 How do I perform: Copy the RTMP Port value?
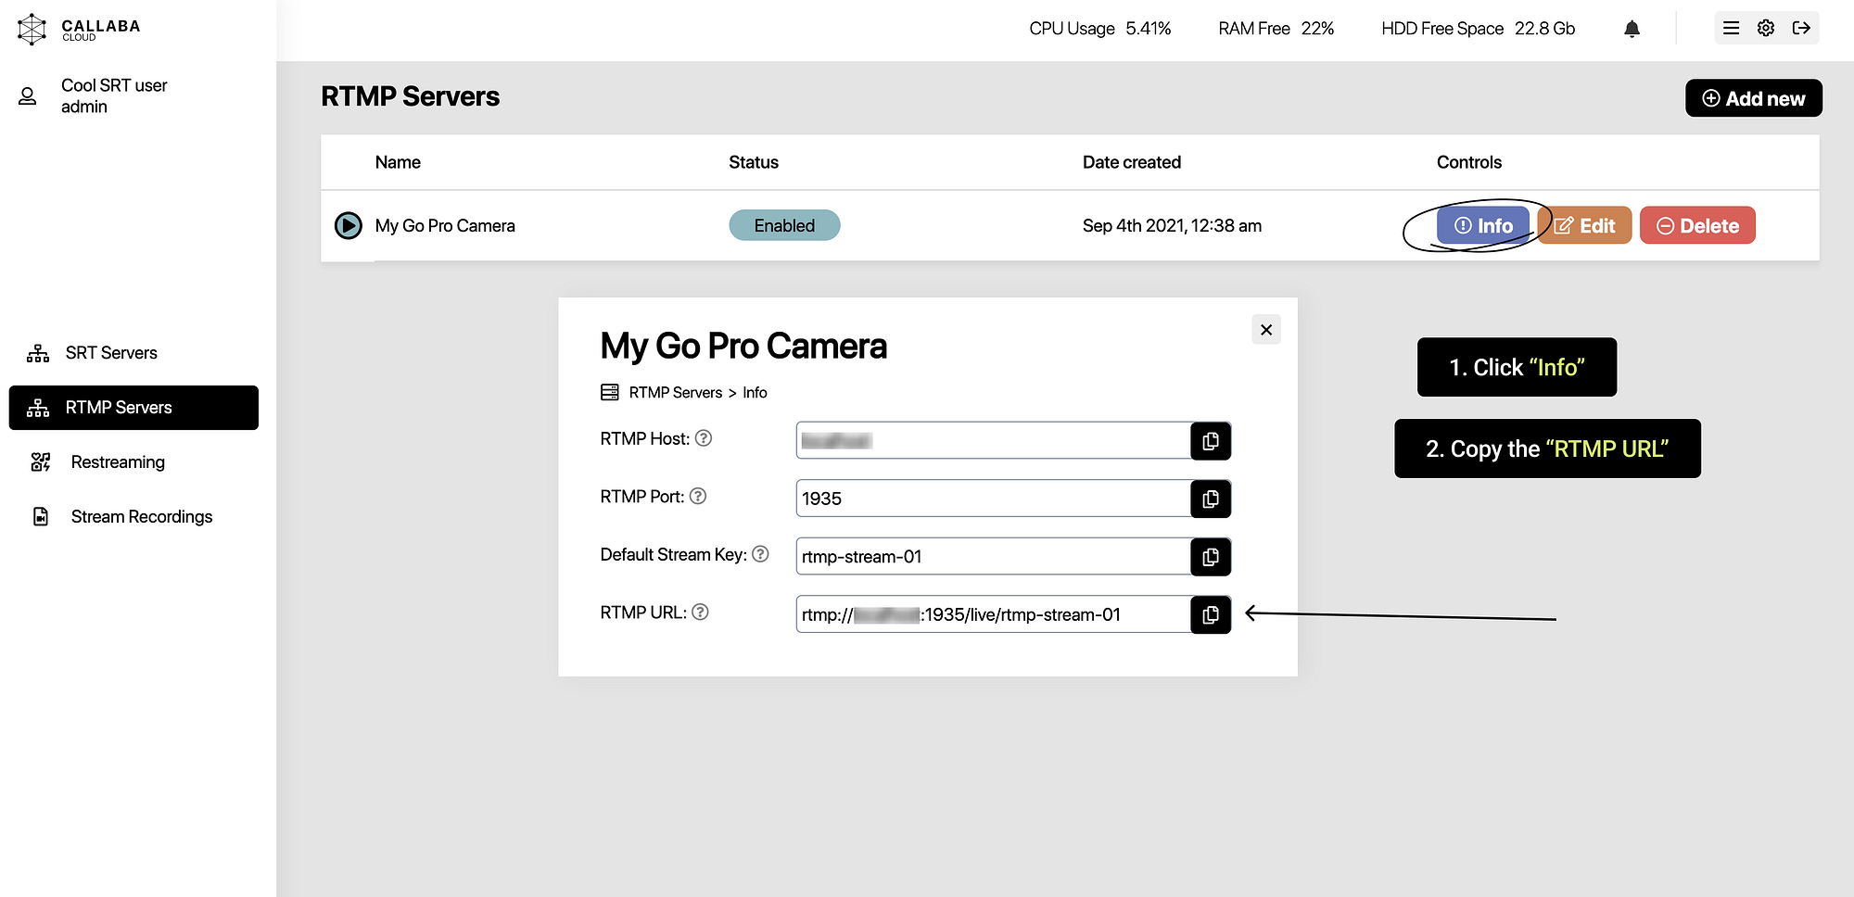pos(1211,499)
